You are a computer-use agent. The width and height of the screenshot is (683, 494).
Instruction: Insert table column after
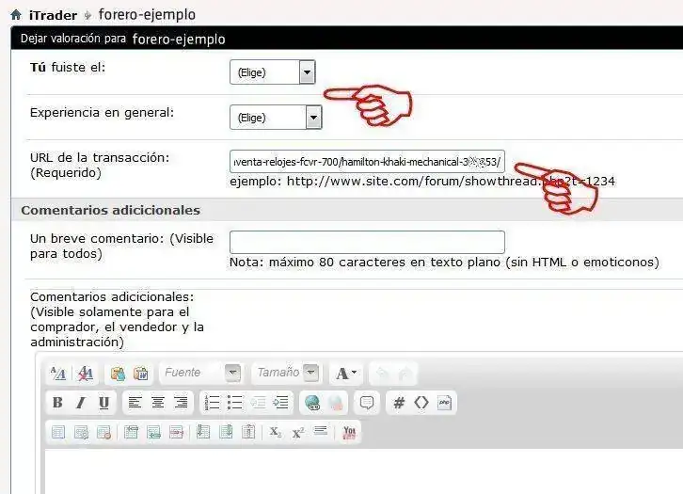click(x=226, y=432)
